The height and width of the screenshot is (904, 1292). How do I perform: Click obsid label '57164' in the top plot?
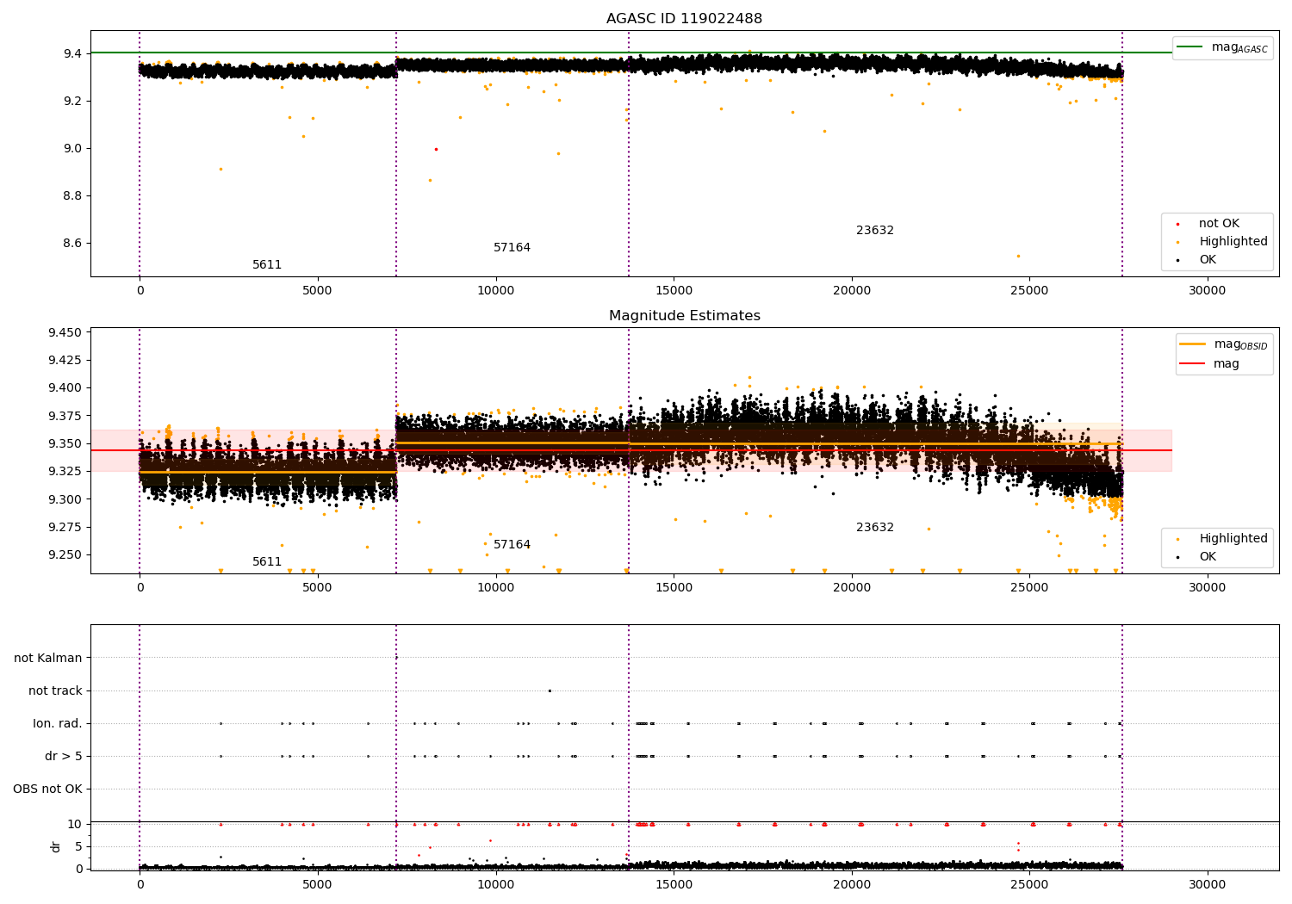512,248
